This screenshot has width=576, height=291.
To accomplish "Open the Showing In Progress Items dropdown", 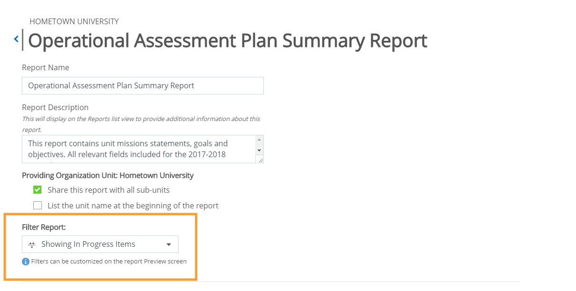I will [100, 244].
